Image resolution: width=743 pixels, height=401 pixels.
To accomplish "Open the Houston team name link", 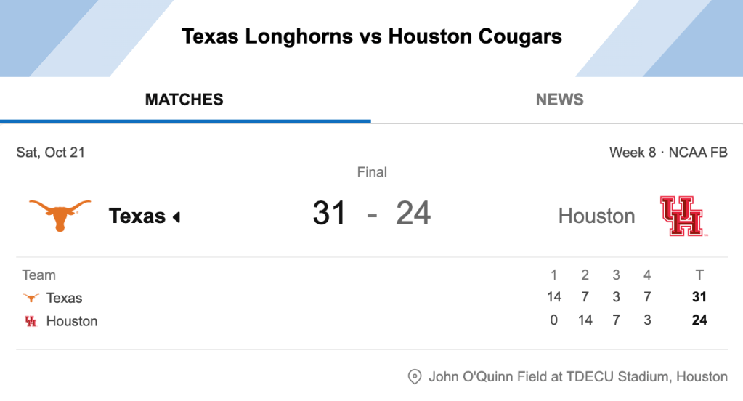I will (596, 216).
